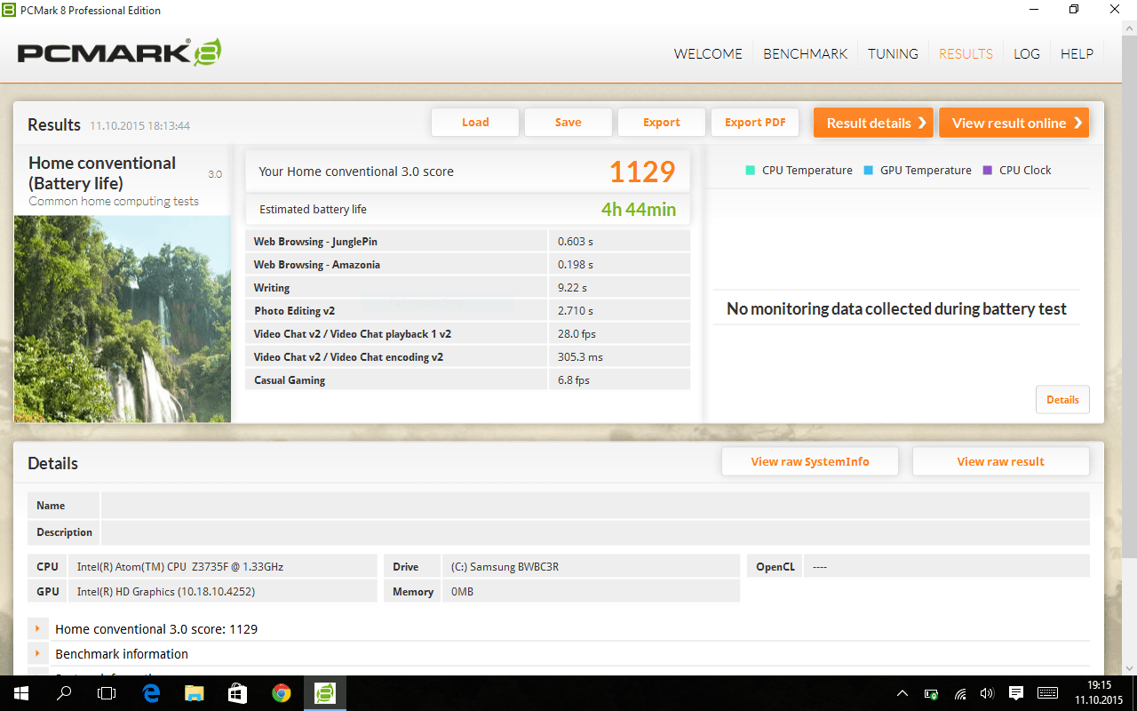Click the 305.3 ms value
The width and height of the screenshot is (1137, 711).
click(x=580, y=357)
